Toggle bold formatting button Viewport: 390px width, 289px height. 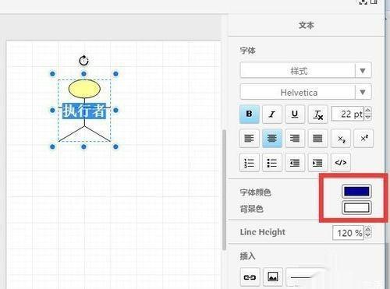coord(249,114)
